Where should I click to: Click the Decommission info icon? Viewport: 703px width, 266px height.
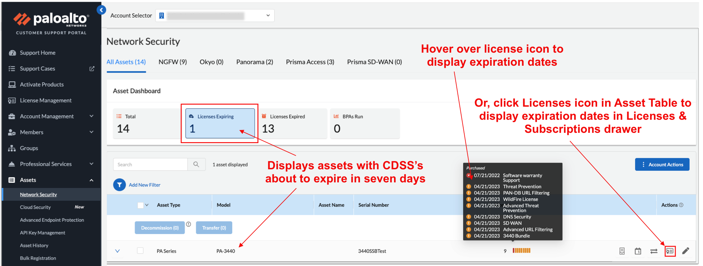point(188,224)
